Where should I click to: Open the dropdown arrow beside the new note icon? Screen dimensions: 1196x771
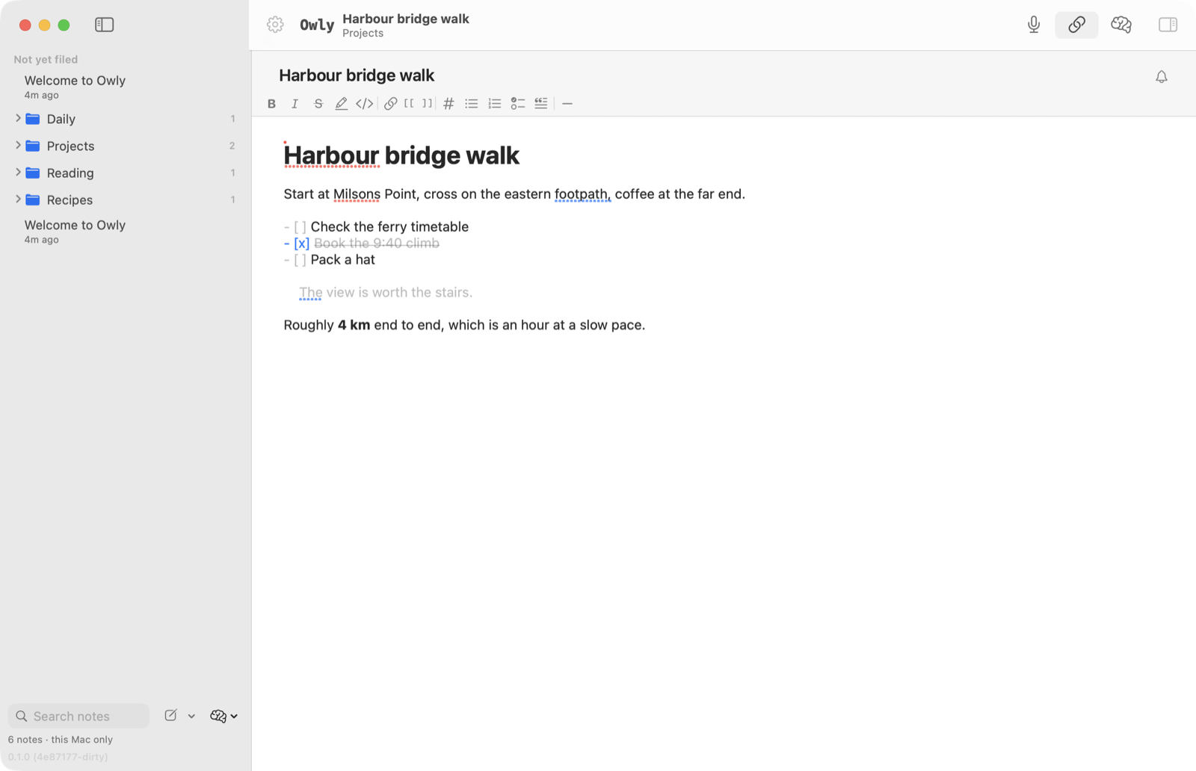click(x=191, y=716)
